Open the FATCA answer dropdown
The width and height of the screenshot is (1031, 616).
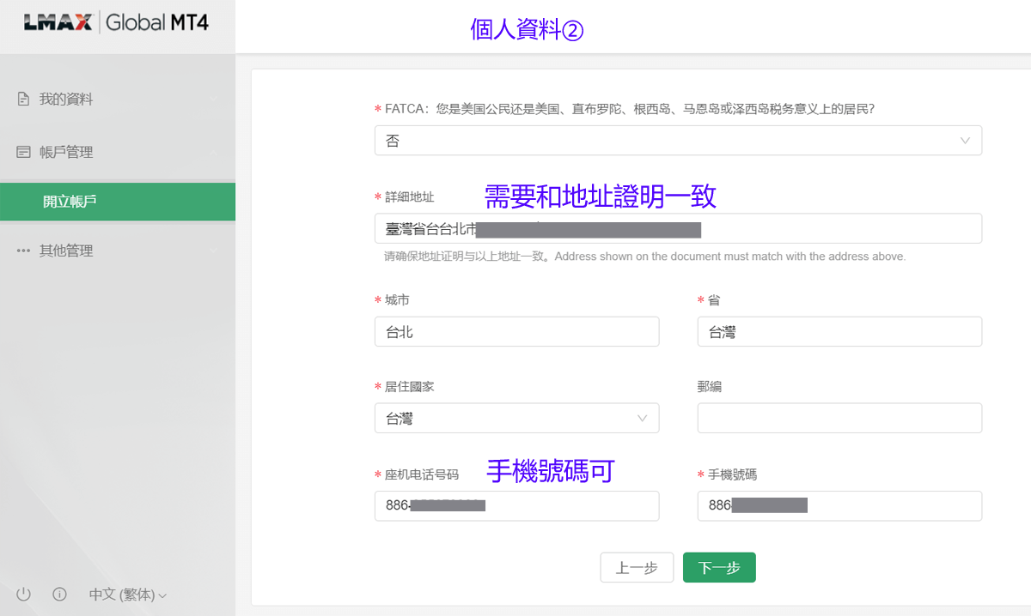(x=677, y=141)
